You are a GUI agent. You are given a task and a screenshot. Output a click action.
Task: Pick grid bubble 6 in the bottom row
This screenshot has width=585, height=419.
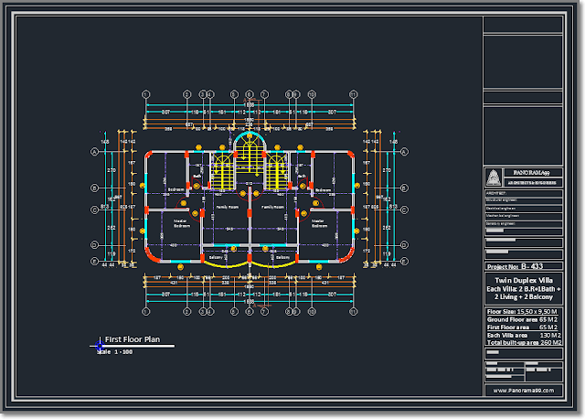point(250,311)
